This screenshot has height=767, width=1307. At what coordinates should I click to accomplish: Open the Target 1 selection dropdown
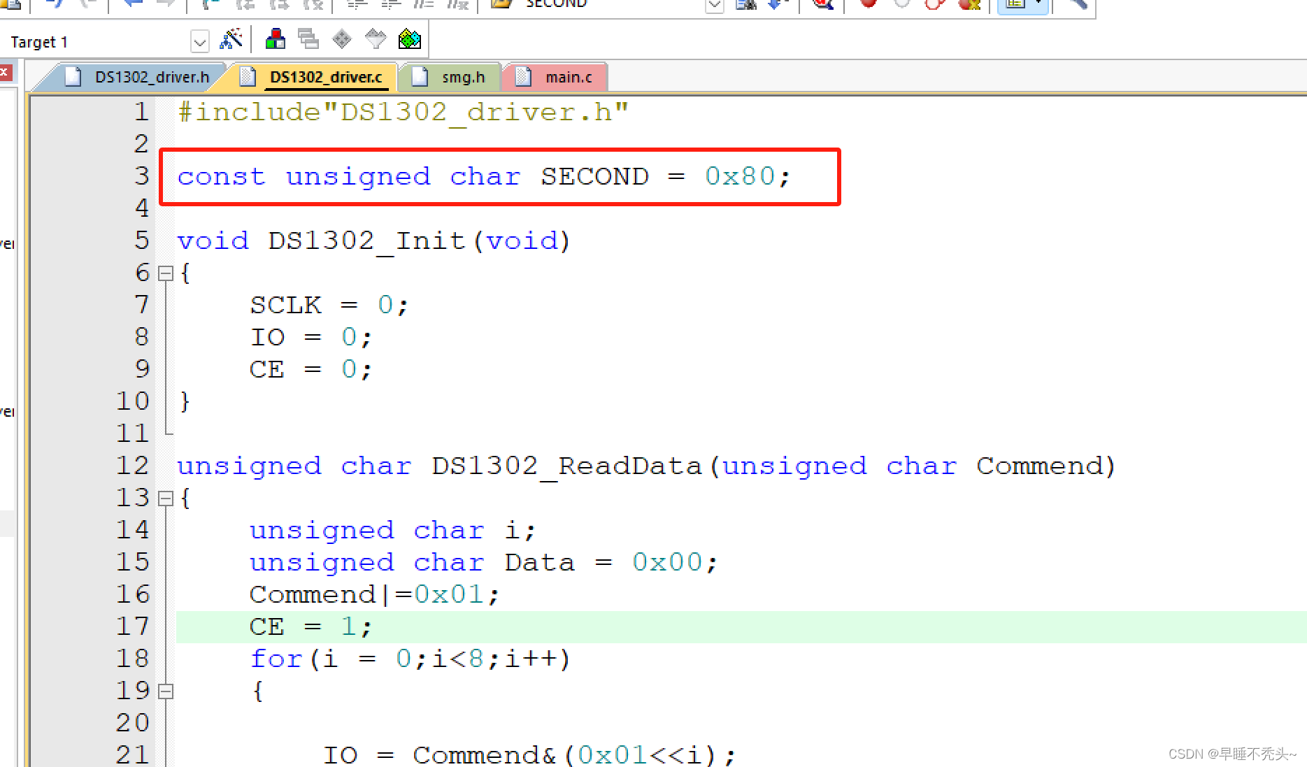click(x=199, y=41)
